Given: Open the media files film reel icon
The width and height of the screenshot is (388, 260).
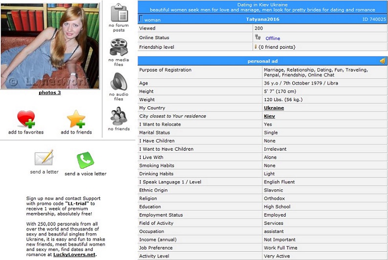Looking at the screenshot, I should (119, 47).
